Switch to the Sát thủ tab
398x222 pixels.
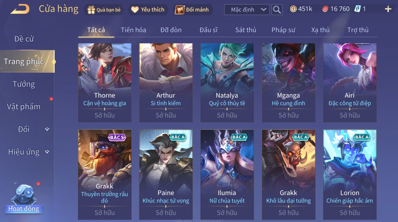[x=245, y=30]
